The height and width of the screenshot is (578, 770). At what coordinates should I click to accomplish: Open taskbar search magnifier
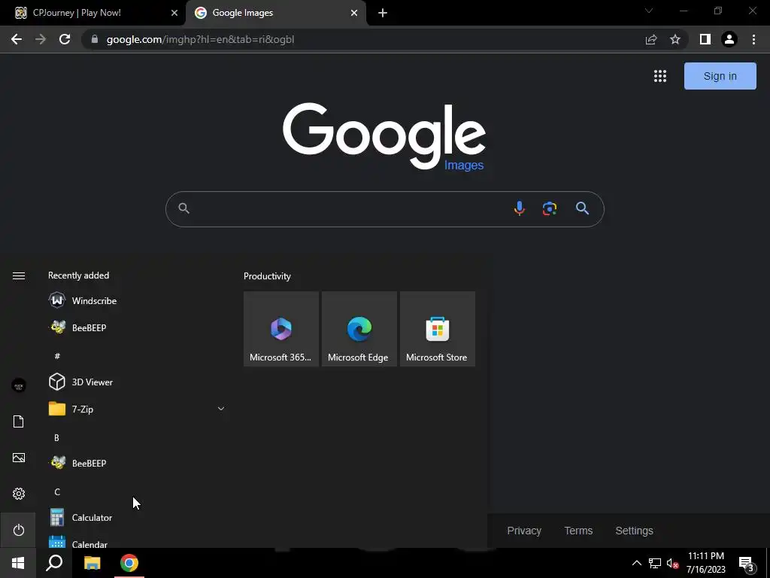(54, 563)
